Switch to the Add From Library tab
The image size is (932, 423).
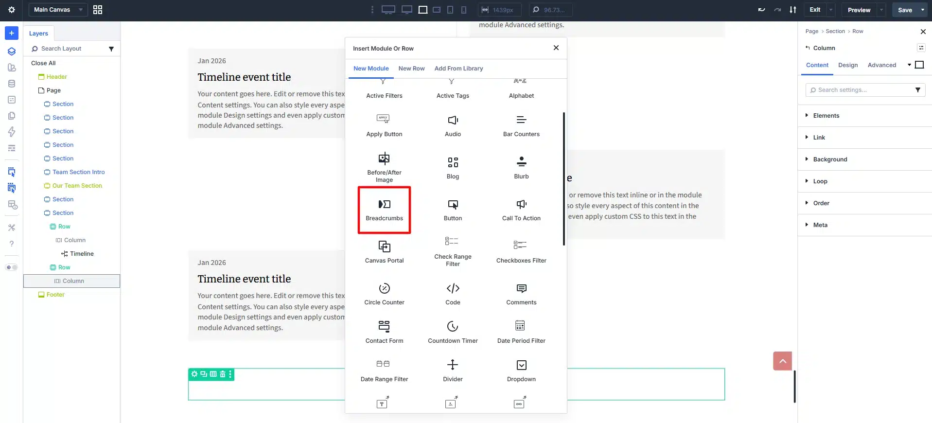(x=459, y=69)
